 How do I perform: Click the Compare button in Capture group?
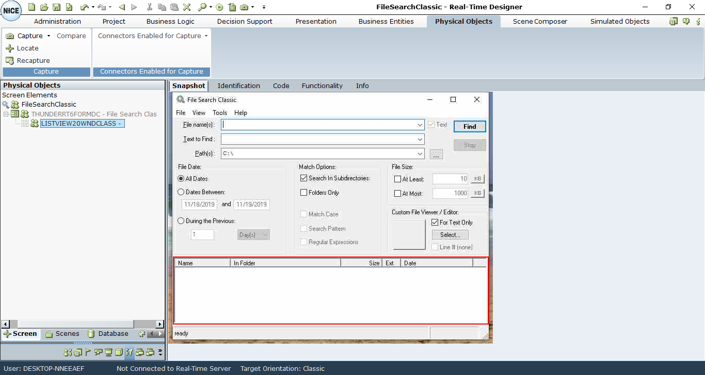(x=71, y=36)
